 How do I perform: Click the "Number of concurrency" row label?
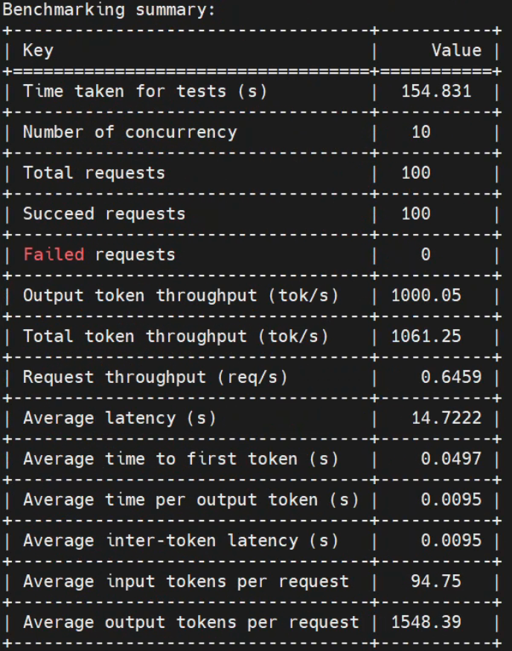tap(129, 133)
